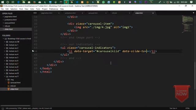Open File Explorer from taskbar
Screen dimensions: 196x110
coord(24,2)
